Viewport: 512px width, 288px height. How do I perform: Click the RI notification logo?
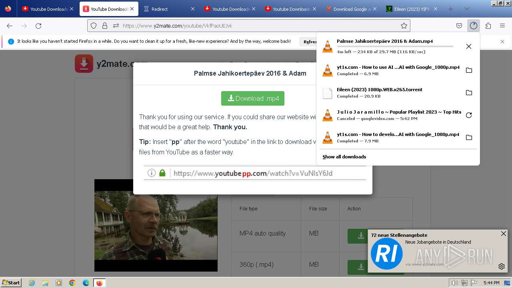click(386, 254)
